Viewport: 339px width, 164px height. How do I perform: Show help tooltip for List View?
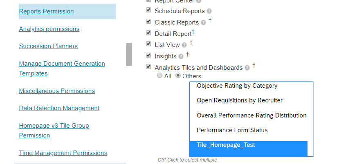184,45
